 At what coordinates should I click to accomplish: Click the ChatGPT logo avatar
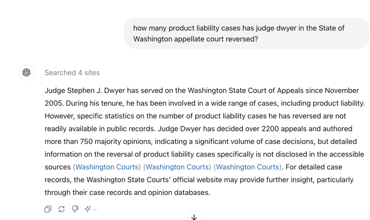[26, 72]
